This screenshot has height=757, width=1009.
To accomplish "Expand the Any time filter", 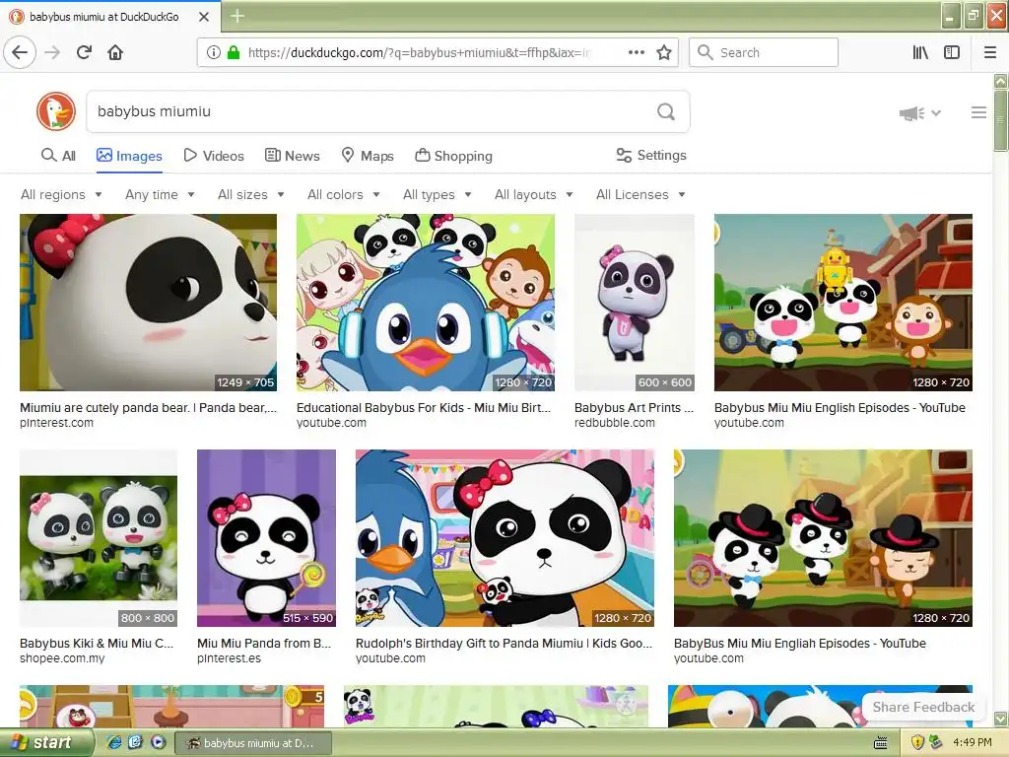I will coord(160,194).
